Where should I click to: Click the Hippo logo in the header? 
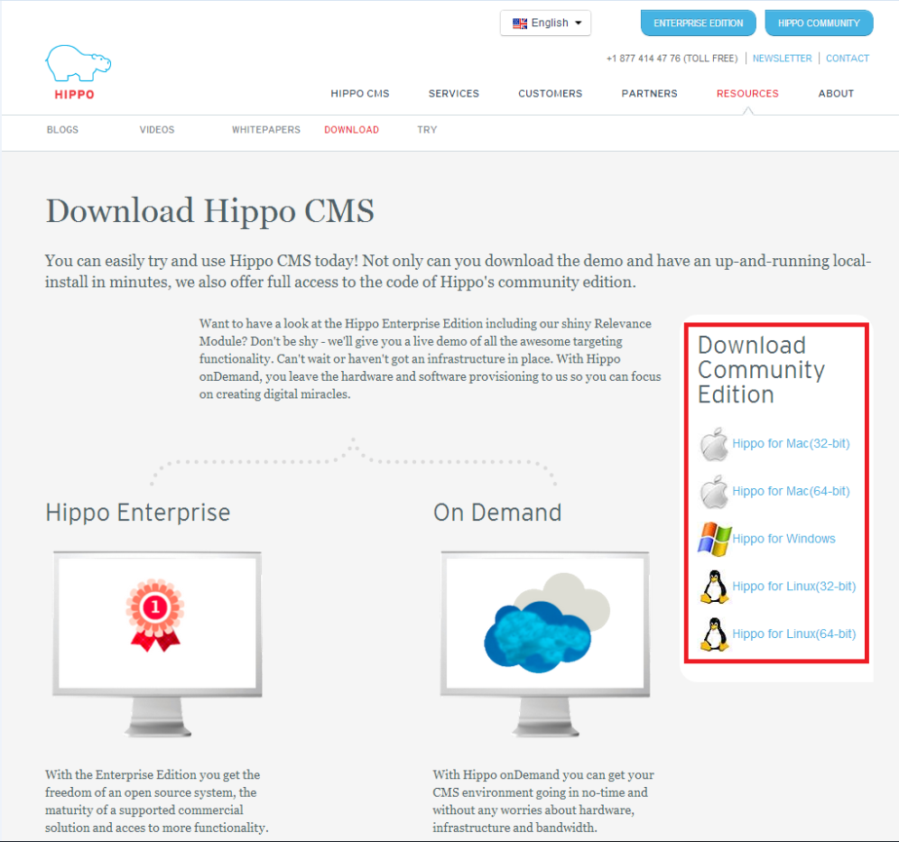pyautogui.click(x=78, y=72)
